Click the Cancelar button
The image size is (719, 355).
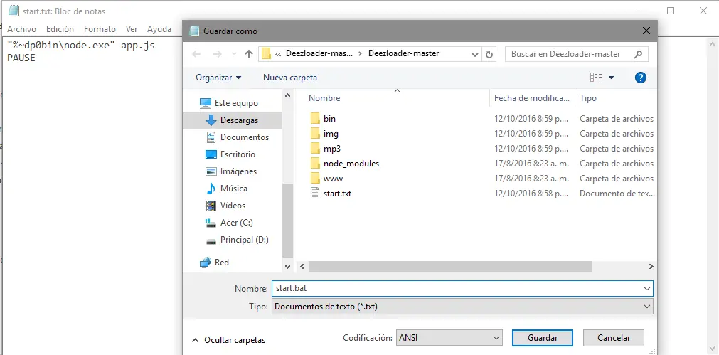614,338
